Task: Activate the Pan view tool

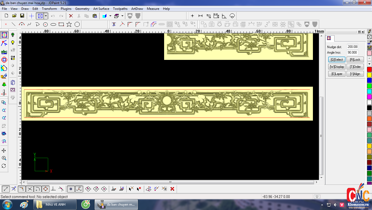Action: [x=4, y=151]
